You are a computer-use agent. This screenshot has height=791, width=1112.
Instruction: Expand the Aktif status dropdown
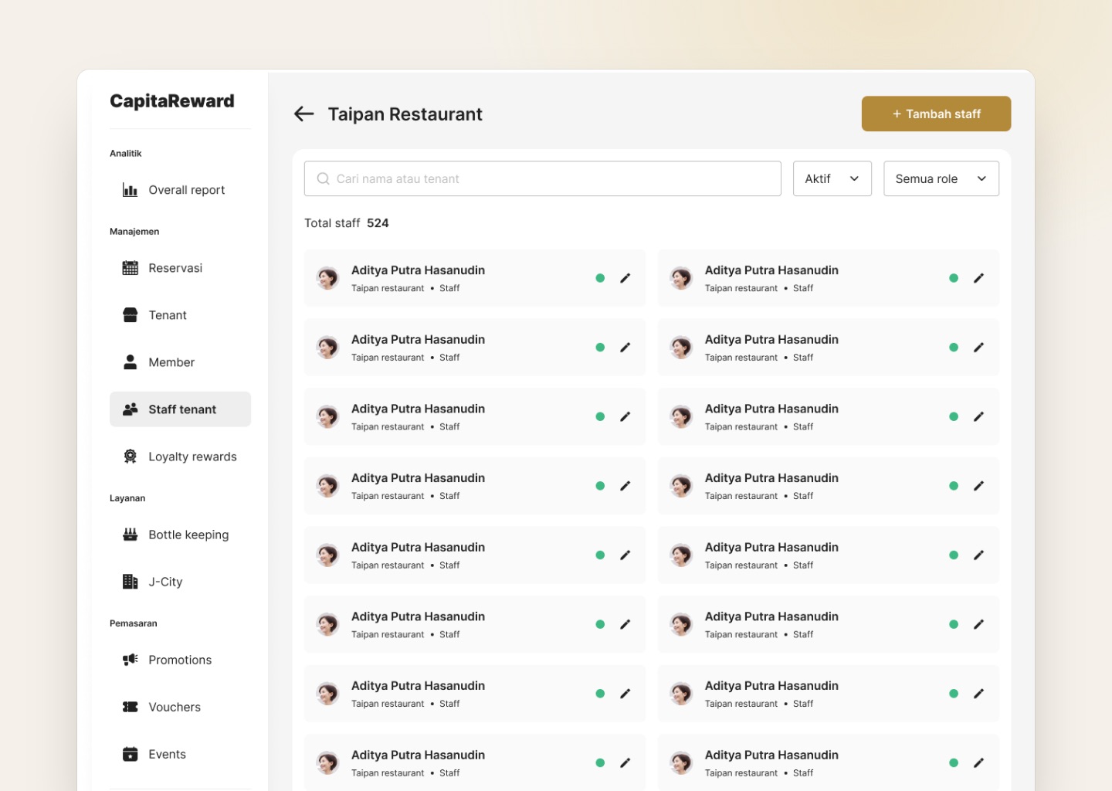[832, 178]
